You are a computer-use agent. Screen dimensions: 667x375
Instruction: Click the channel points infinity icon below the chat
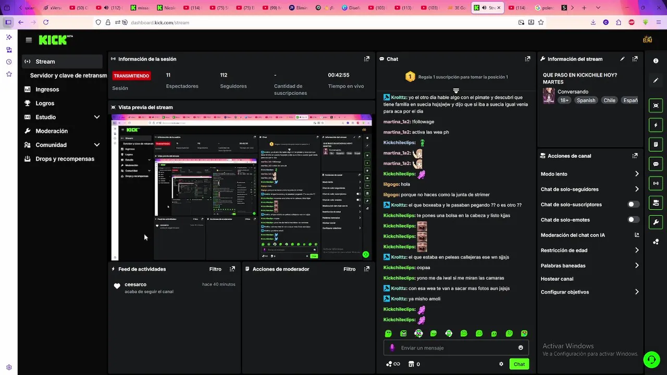click(x=393, y=364)
